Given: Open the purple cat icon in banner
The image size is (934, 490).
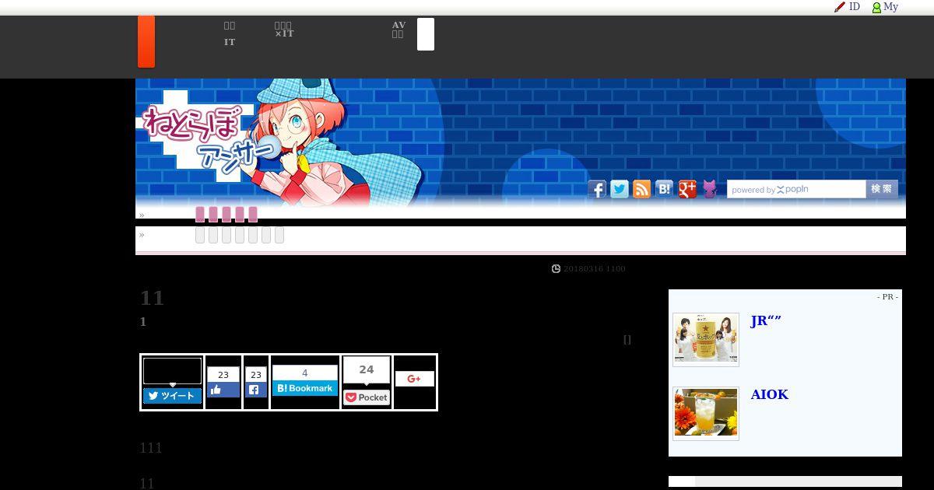Looking at the screenshot, I should tap(710, 189).
